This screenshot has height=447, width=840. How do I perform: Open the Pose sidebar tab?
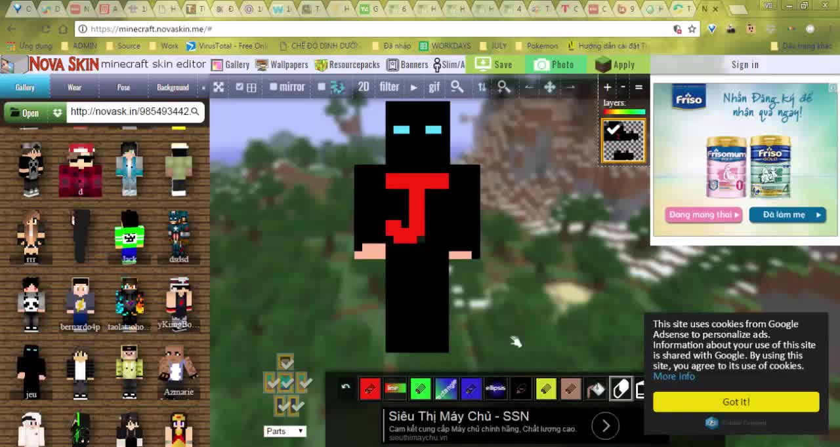tap(123, 87)
